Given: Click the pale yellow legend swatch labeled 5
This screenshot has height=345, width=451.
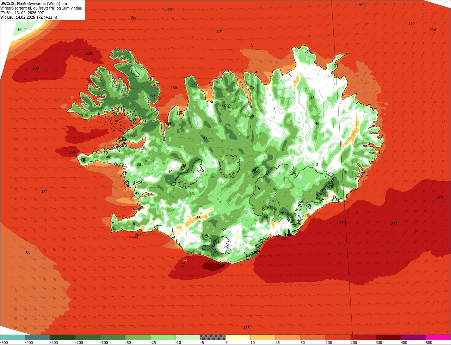Looking at the screenshot, I should (238, 337).
